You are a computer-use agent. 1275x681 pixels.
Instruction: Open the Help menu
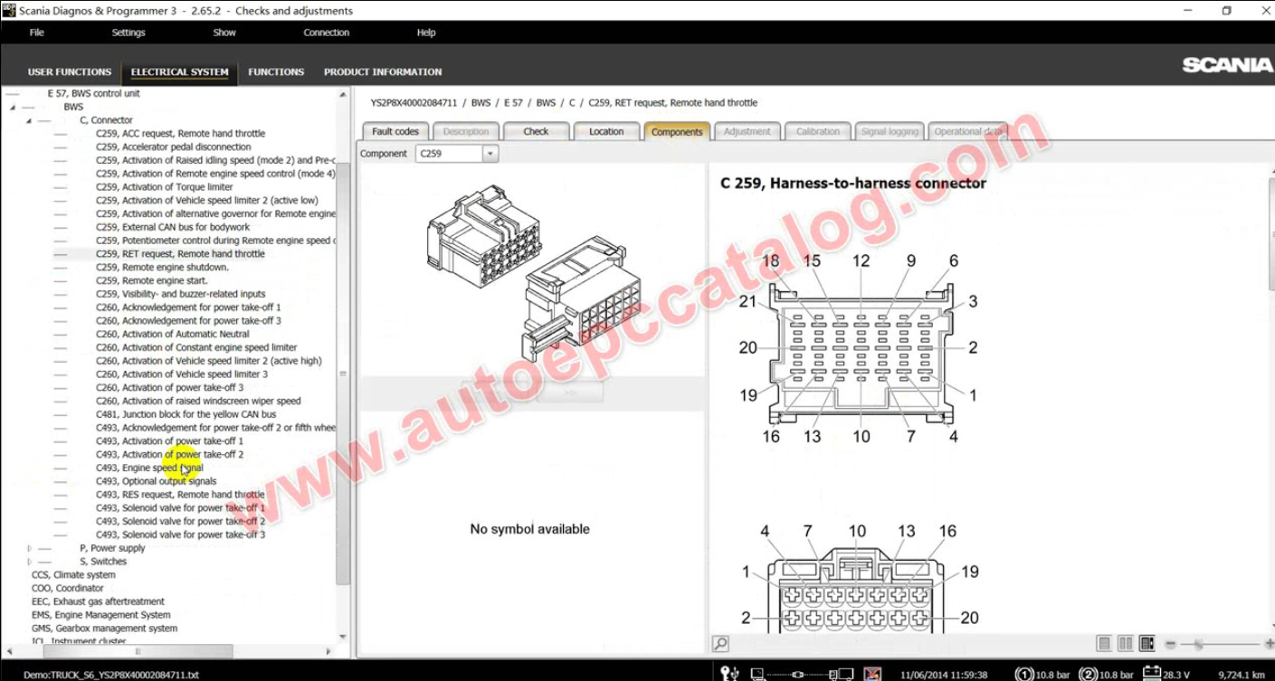[x=426, y=33]
